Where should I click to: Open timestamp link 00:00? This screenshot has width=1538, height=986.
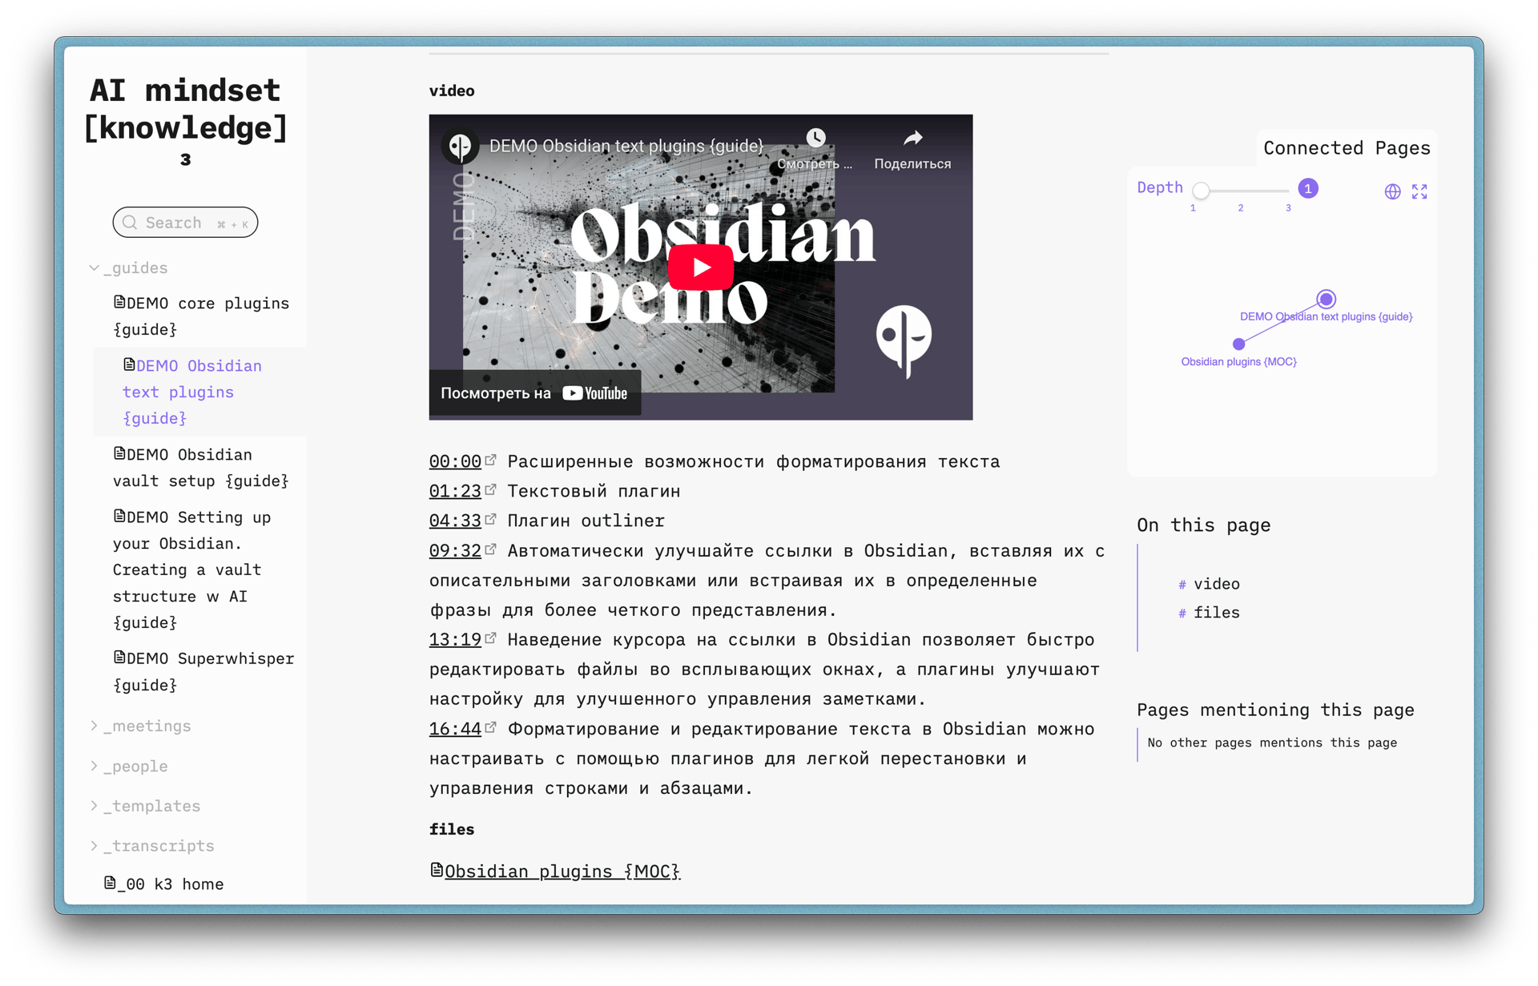pyautogui.click(x=455, y=461)
